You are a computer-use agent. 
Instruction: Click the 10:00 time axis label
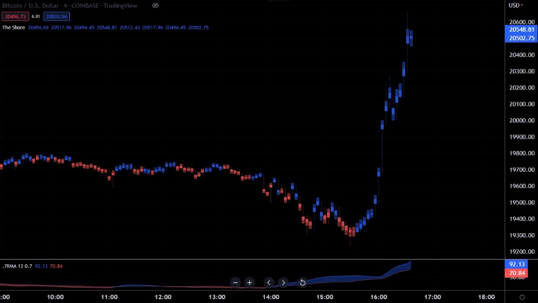pyautogui.click(x=55, y=297)
